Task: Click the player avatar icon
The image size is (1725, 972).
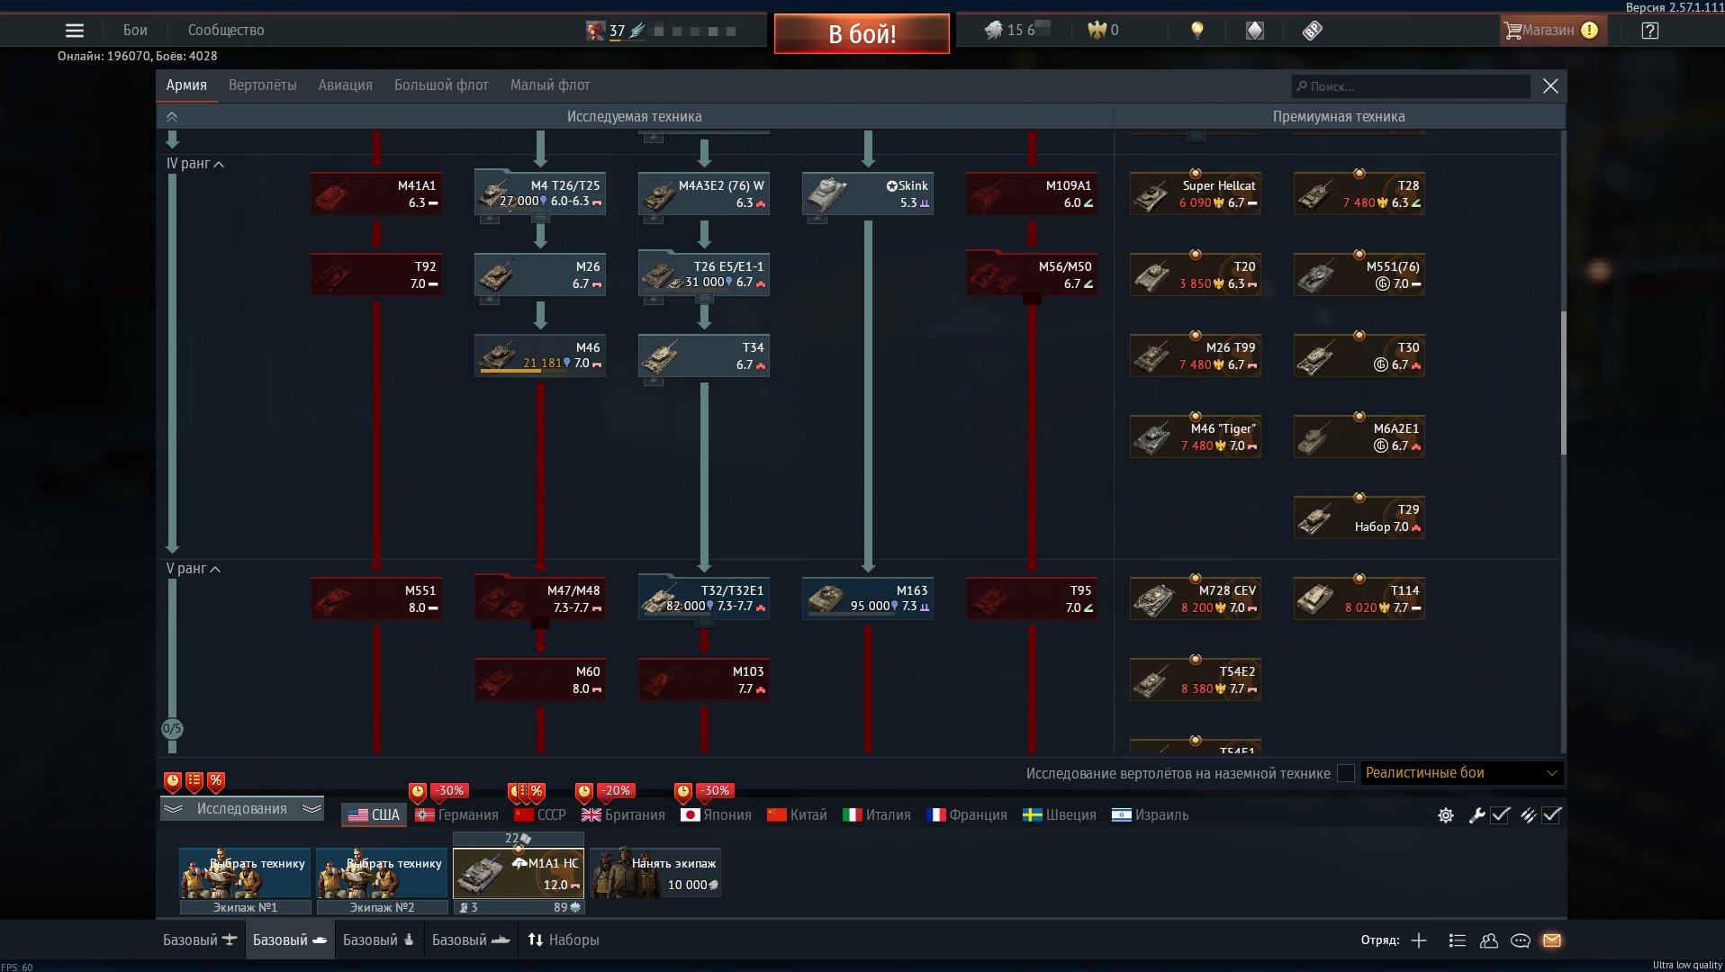Action: coord(595,31)
